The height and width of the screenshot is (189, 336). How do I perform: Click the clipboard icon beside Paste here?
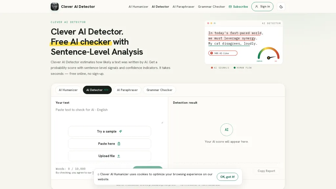point(119,144)
